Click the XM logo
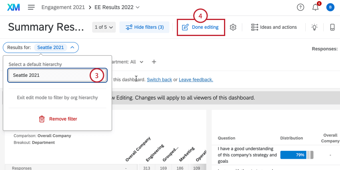Screen dimensions: 340x170 (x=14, y=7)
